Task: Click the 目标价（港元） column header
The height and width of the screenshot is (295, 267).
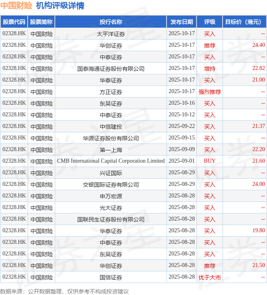Action: click(x=245, y=22)
